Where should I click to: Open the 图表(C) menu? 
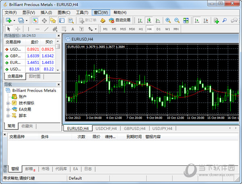click(x=64, y=12)
